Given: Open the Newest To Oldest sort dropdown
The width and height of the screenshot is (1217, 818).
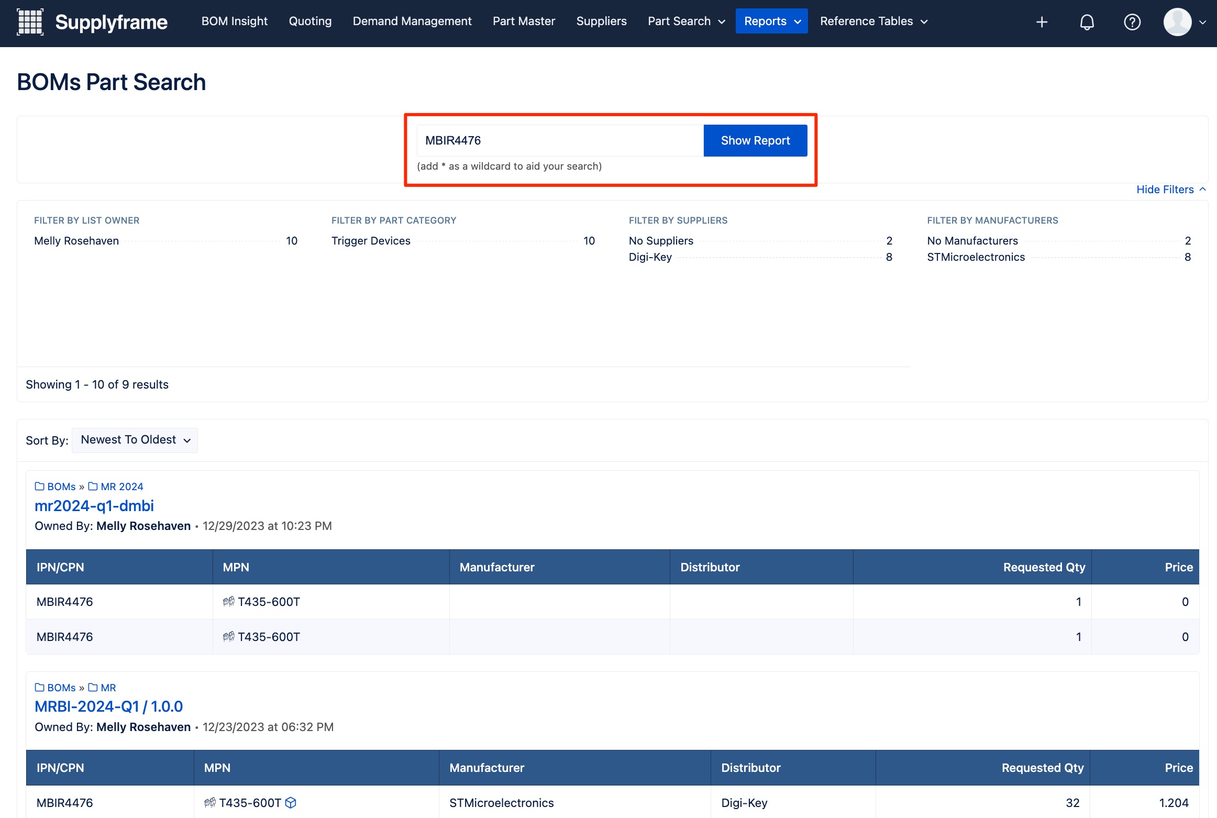Looking at the screenshot, I should [x=135, y=440].
